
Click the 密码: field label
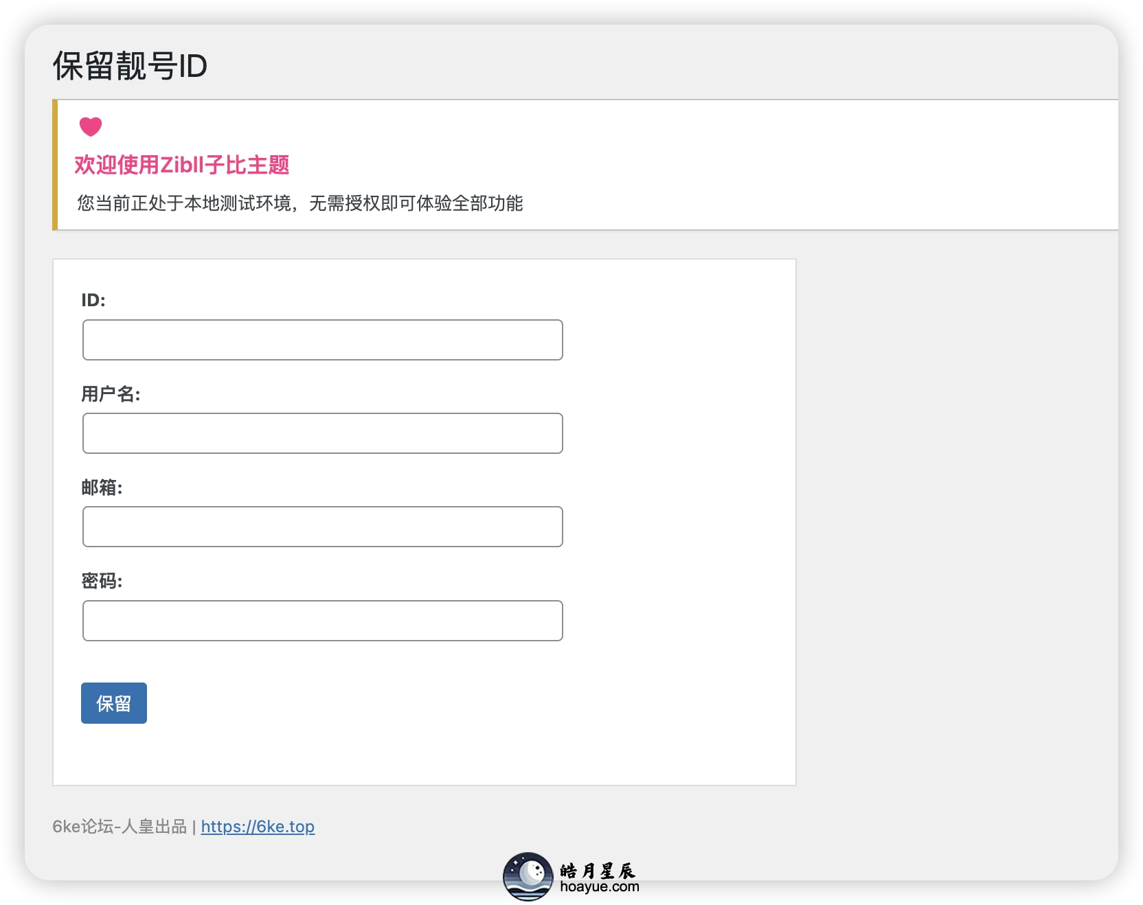[102, 581]
